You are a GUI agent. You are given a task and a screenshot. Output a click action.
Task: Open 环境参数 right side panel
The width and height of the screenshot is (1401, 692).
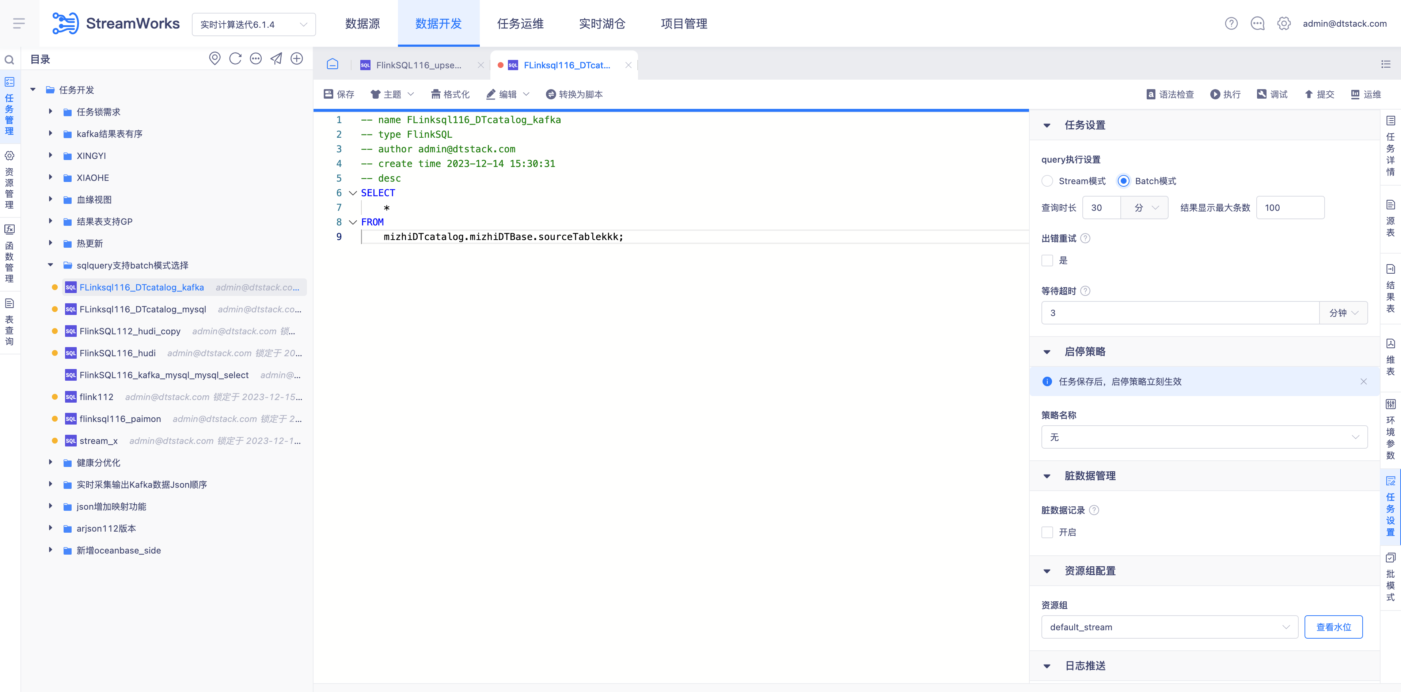coord(1391,429)
